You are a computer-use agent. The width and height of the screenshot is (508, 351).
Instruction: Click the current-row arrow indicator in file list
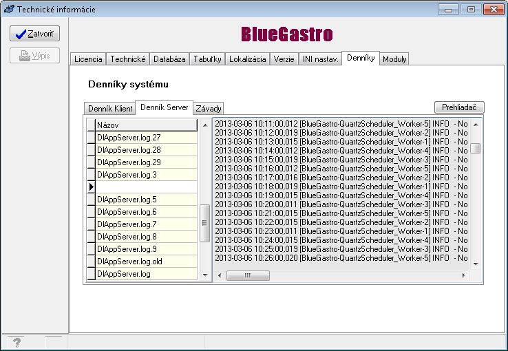coord(91,187)
